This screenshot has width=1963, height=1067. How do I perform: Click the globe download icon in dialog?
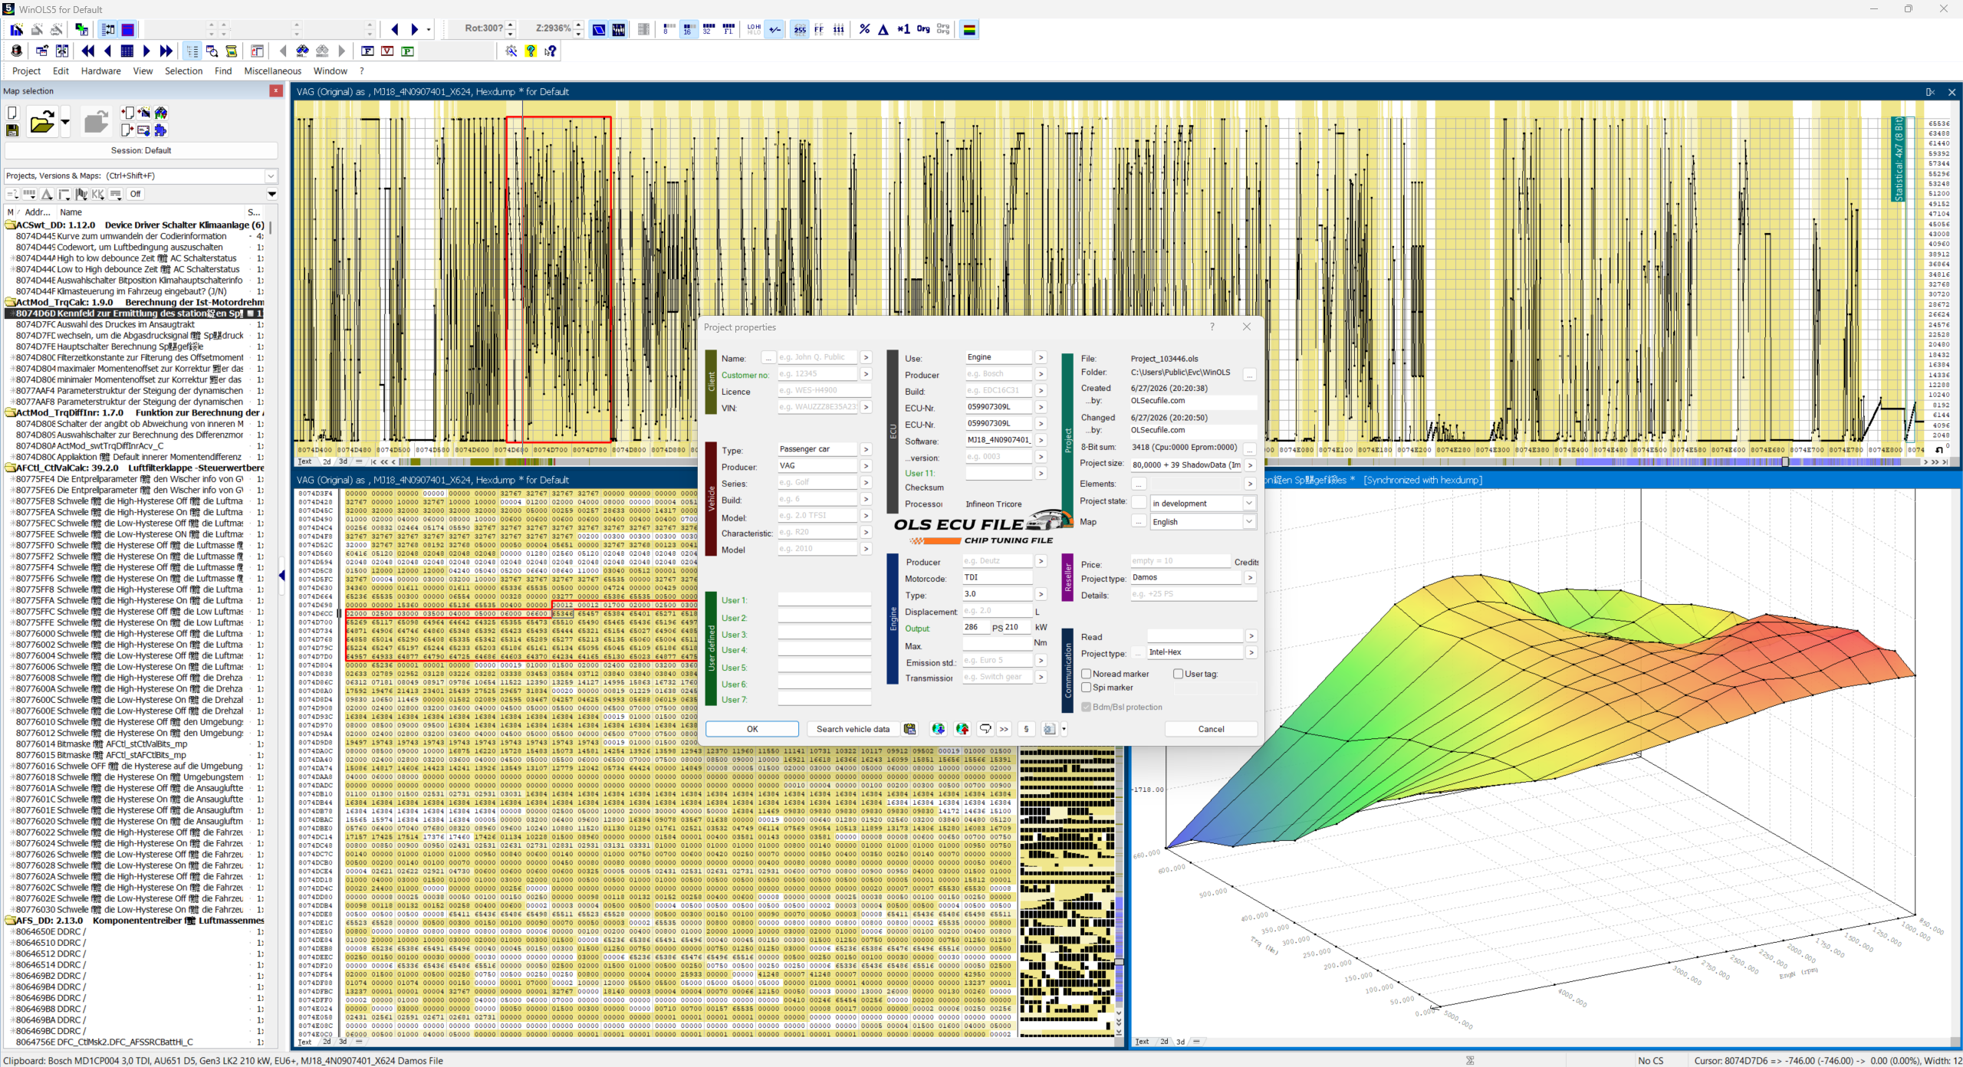coord(938,729)
